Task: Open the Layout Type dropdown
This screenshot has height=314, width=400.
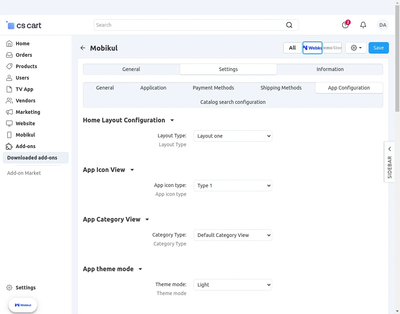Action: point(232,136)
